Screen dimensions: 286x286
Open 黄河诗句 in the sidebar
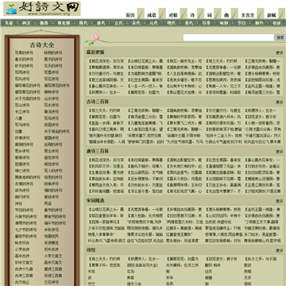click(52, 112)
